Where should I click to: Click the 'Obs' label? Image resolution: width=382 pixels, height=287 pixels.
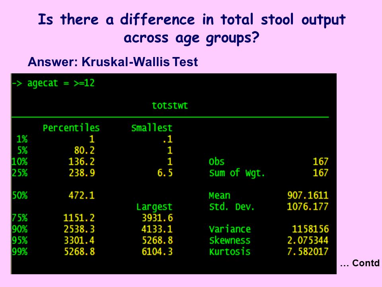(216, 161)
